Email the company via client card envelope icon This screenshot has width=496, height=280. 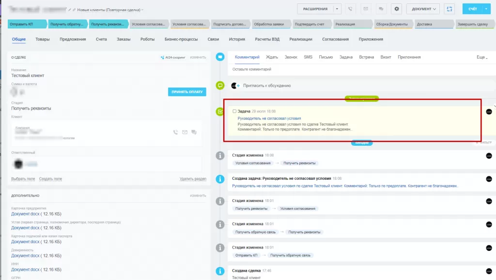pyautogui.click(x=185, y=132)
